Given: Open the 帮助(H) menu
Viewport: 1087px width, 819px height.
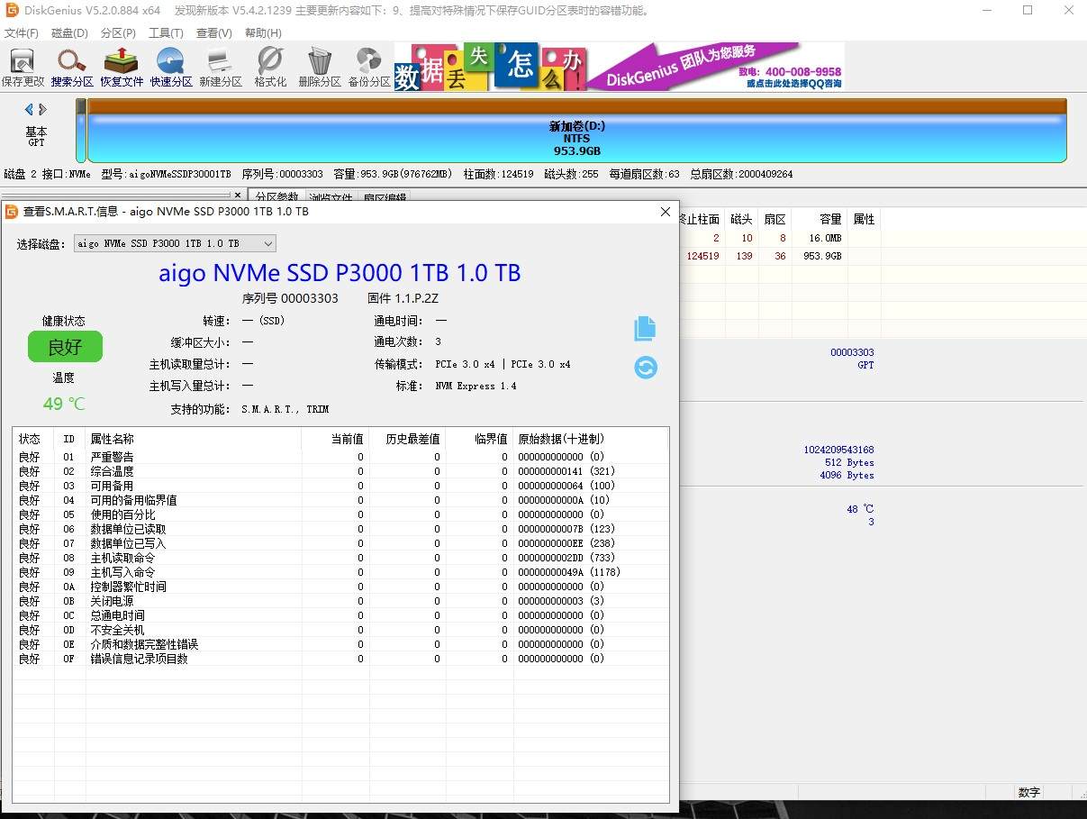Looking at the screenshot, I should pos(263,33).
